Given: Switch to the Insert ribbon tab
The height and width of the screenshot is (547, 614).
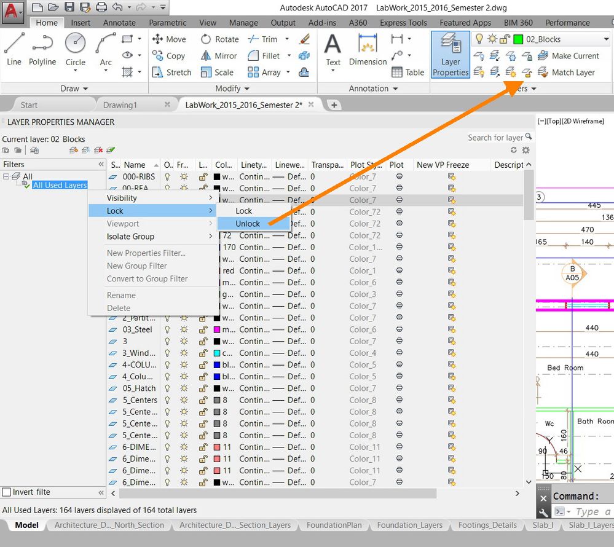Looking at the screenshot, I should [x=81, y=23].
